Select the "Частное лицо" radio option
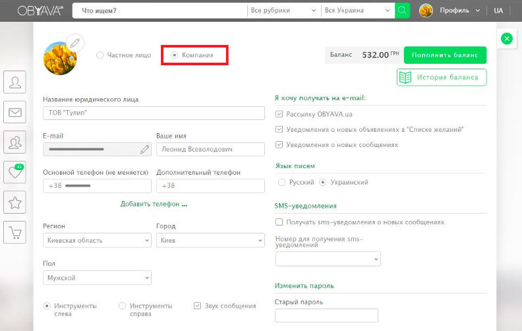The height and width of the screenshot is (331, 522). click(x=100, y=55)
